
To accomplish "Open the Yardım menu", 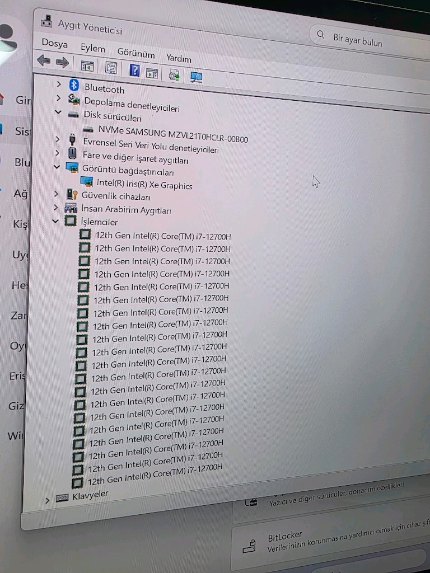I will pyautogui.click(x=179, y=58).
